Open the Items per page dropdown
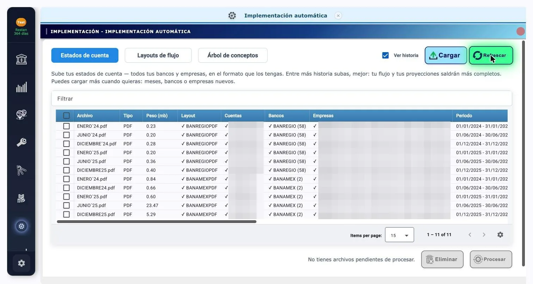The height and width of the screenshot is (284, 533). point(399,235)
